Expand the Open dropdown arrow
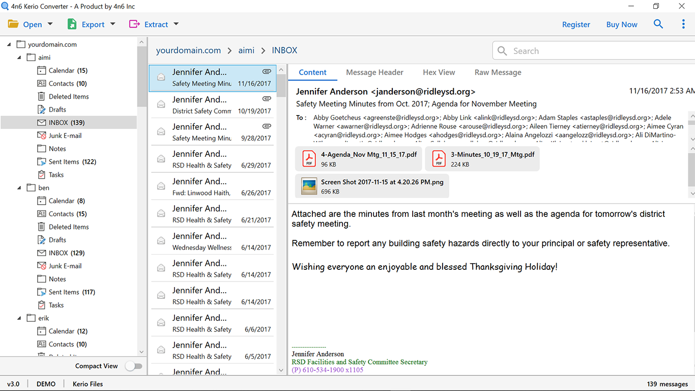Viewport: 695px width, 391px height. pos(50,24)
